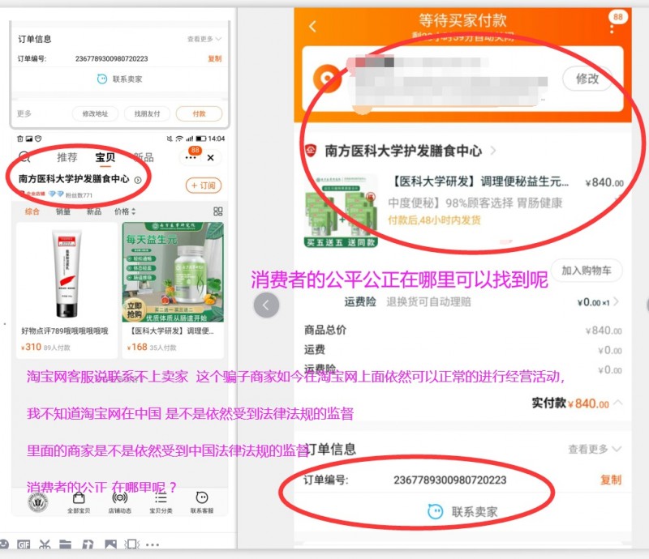Close the shop page with the X icon
This screenshot has height=559, width=649.
pos(210,157)
